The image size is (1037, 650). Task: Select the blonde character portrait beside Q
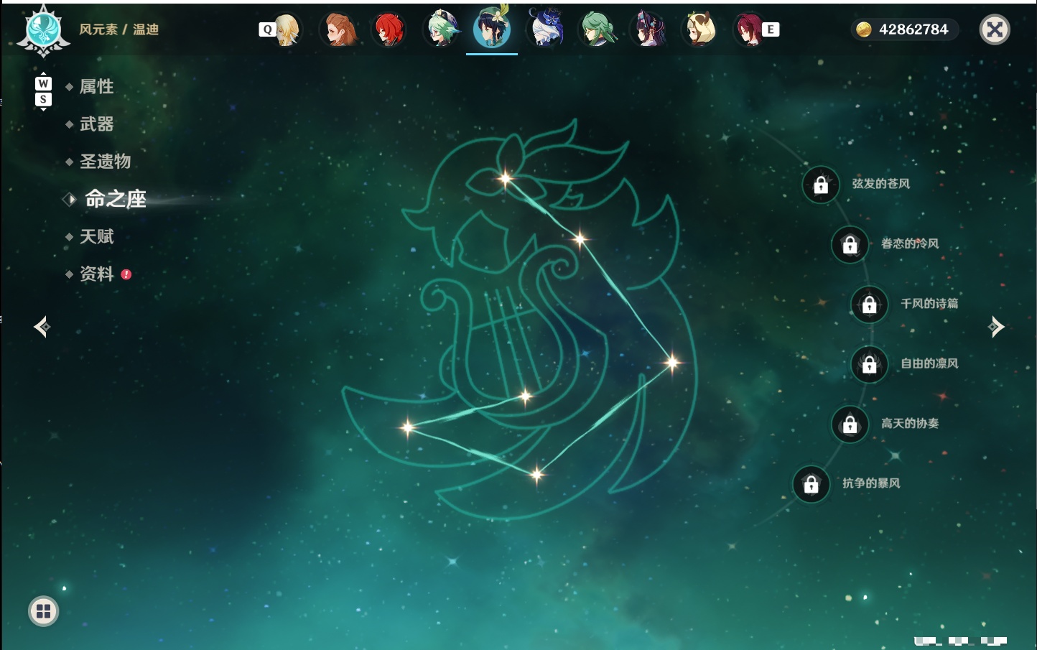[x=287, y=29]
